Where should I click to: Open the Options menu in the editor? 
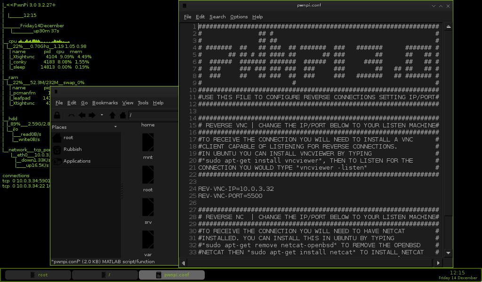point(239,16)
